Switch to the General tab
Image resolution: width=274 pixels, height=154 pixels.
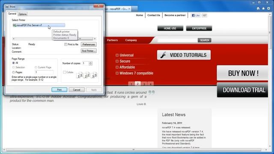pos(12,14)
